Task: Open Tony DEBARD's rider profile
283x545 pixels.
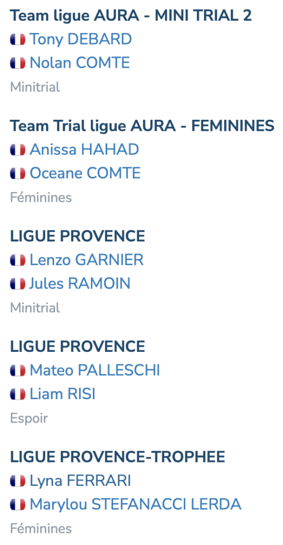Action: click(x=81, y=39)
